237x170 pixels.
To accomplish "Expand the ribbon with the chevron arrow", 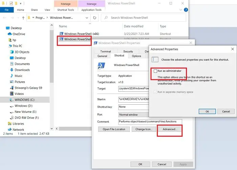I will [x=180, y=10].
